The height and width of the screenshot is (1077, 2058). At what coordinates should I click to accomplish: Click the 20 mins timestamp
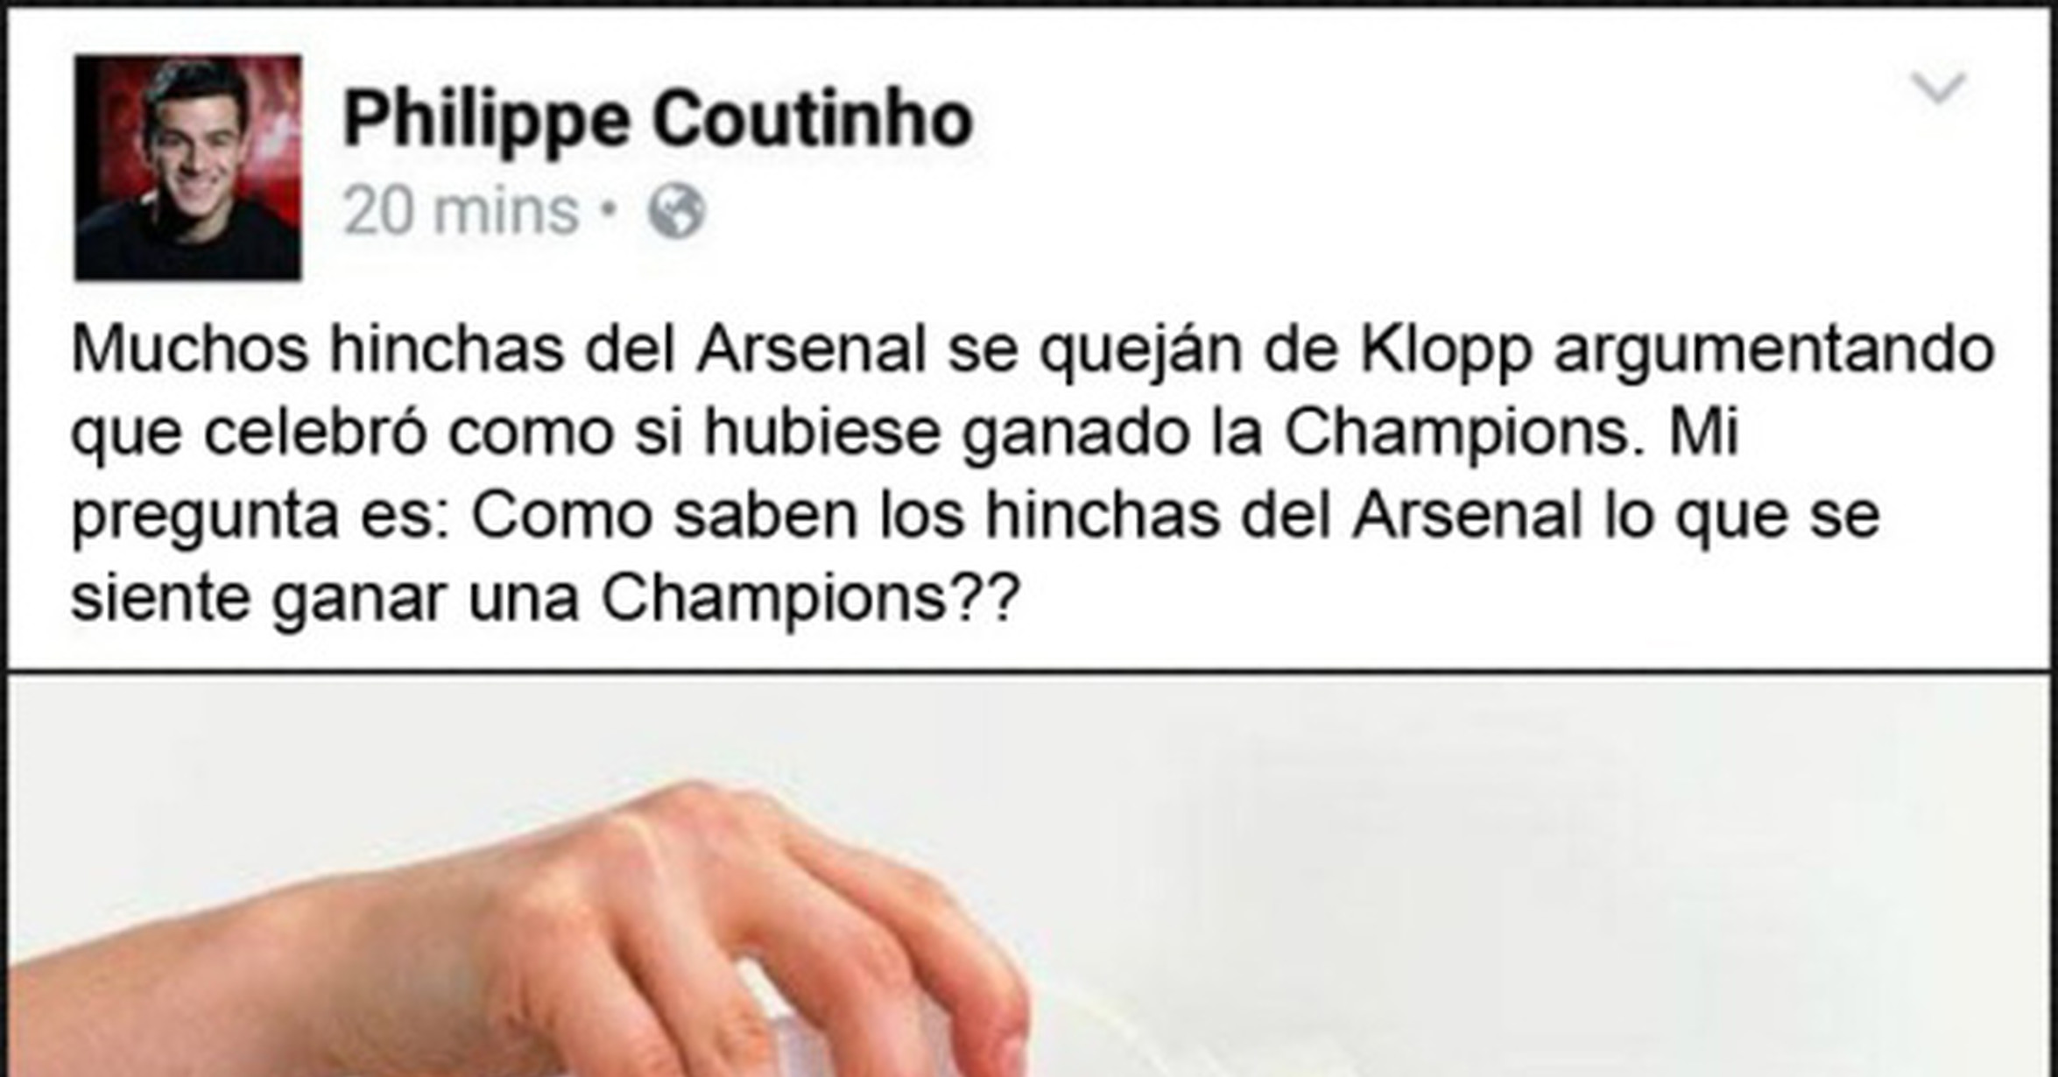[461, 211]
